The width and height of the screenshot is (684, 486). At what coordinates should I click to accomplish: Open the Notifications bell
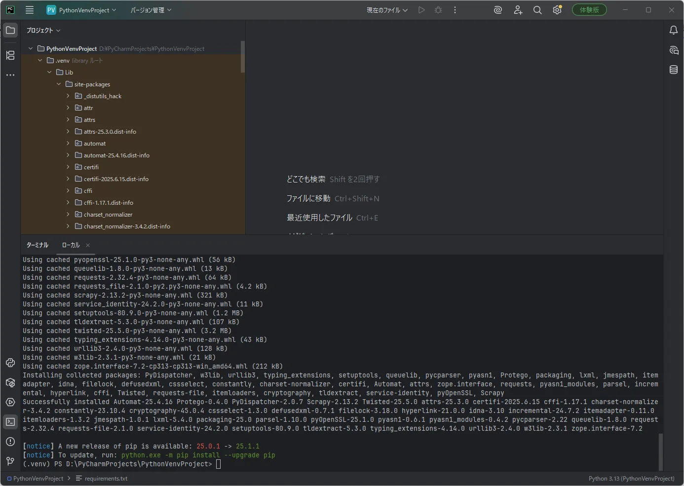674,30
